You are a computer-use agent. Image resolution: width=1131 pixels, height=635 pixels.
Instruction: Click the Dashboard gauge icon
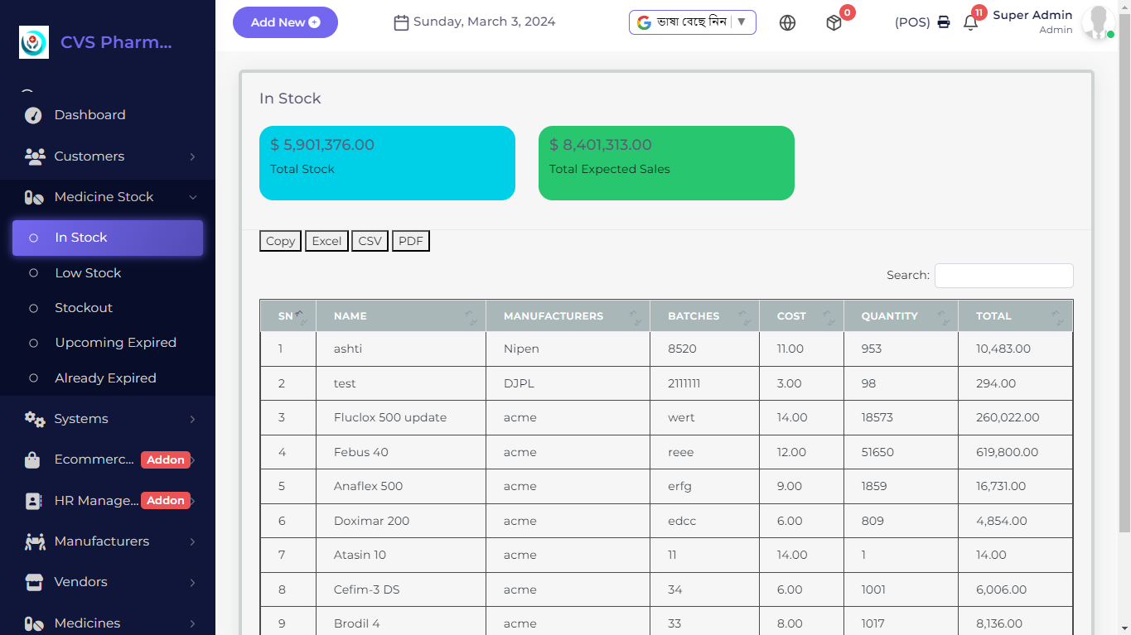click(33, 115)
